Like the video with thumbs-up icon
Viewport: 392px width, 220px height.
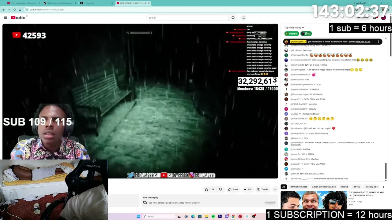tap(210, 189)
